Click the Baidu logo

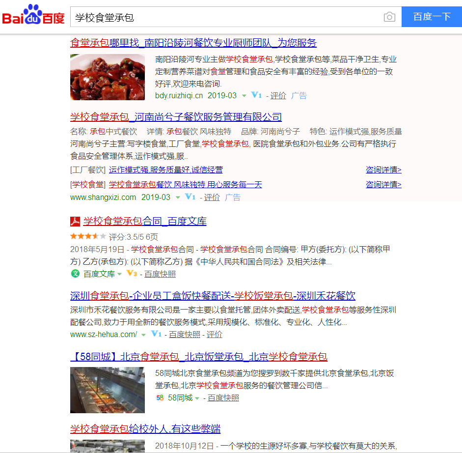pyautogui.click(x=33, y=14)
